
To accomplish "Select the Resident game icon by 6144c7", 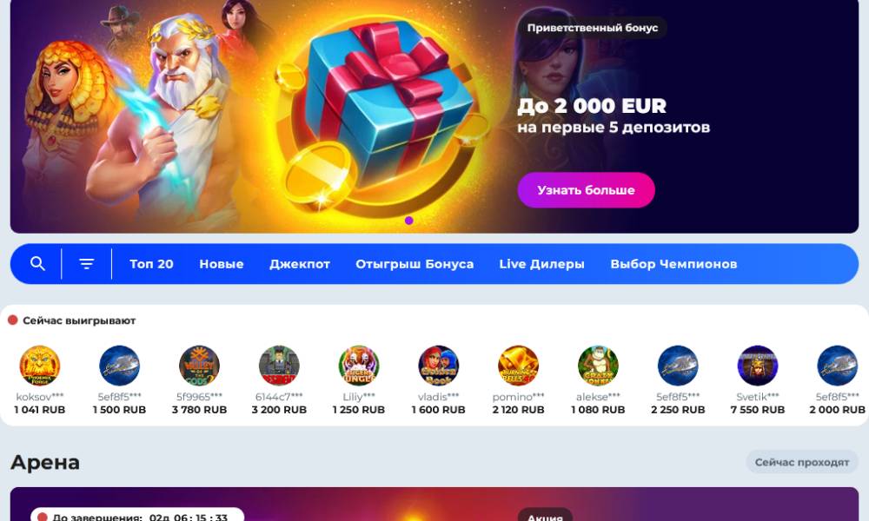I will point(279,366).
